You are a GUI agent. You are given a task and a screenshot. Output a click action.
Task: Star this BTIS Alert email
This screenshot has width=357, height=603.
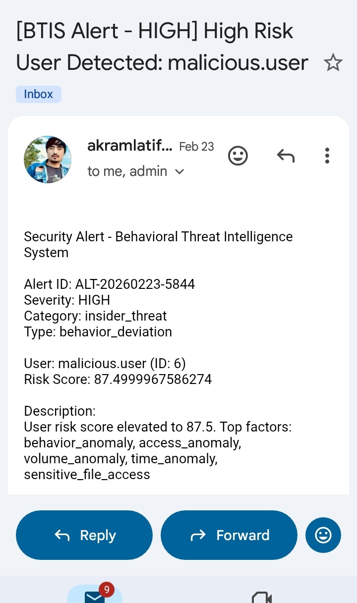pos(333,63)
